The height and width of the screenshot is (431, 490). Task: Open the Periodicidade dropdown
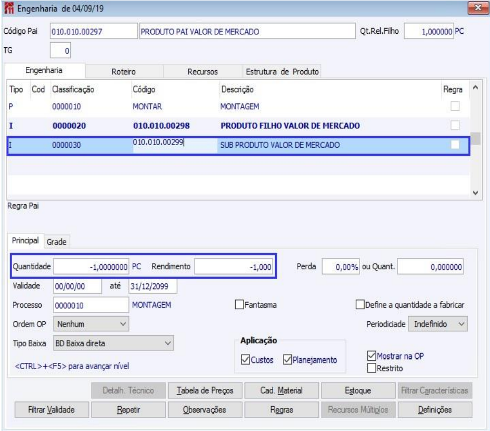pyautogui.click(x=436, y=323)
